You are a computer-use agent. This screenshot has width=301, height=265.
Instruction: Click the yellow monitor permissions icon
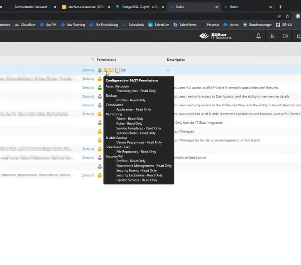[x=111, y=70]
